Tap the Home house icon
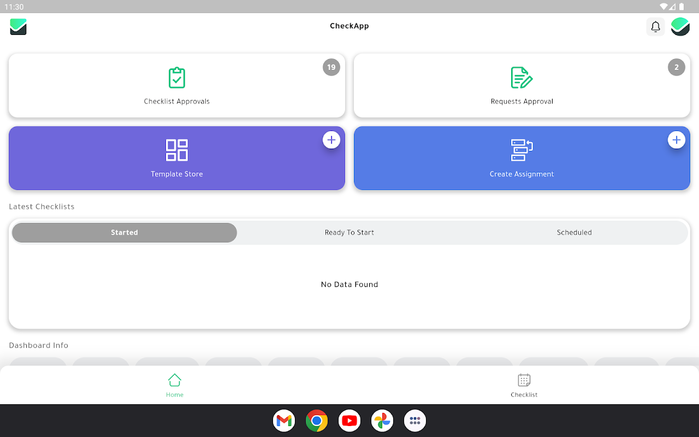Screen dimensions: 699x437 (175, 380)
